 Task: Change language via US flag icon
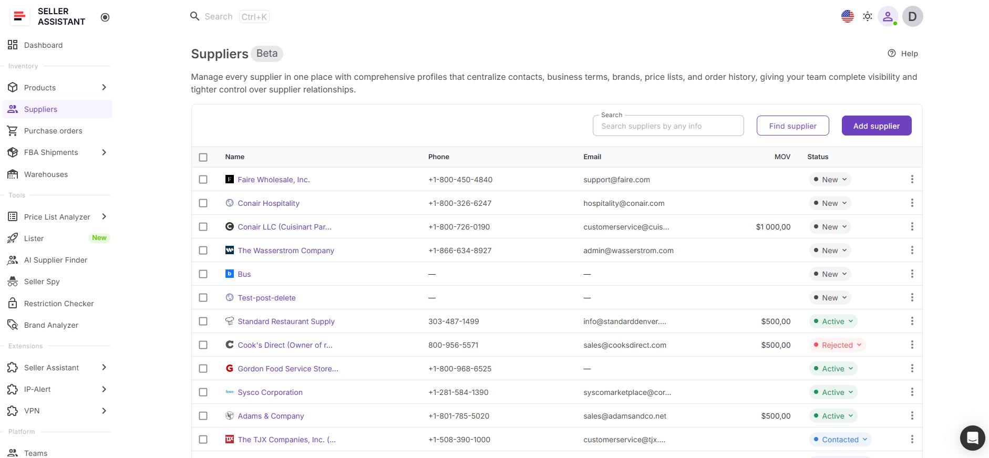tap(848, 16)
